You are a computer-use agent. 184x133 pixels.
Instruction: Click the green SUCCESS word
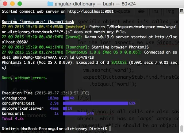(x=119, y=62)
